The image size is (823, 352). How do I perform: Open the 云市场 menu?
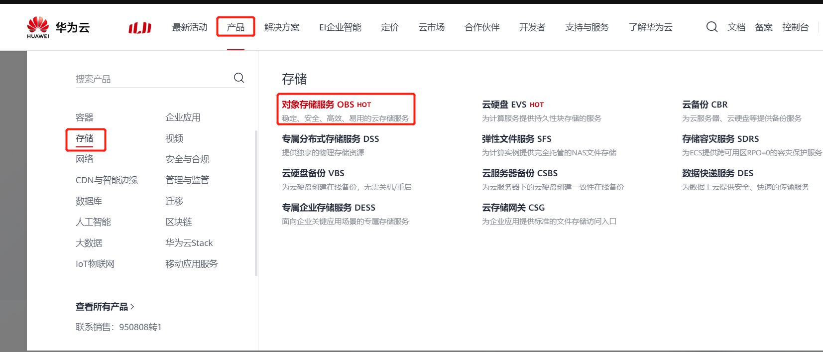(x=432, y=27)
